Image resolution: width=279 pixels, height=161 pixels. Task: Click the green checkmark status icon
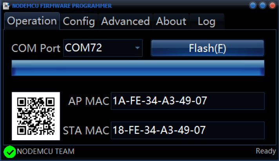pyautogui.click(x=9, y=152)
